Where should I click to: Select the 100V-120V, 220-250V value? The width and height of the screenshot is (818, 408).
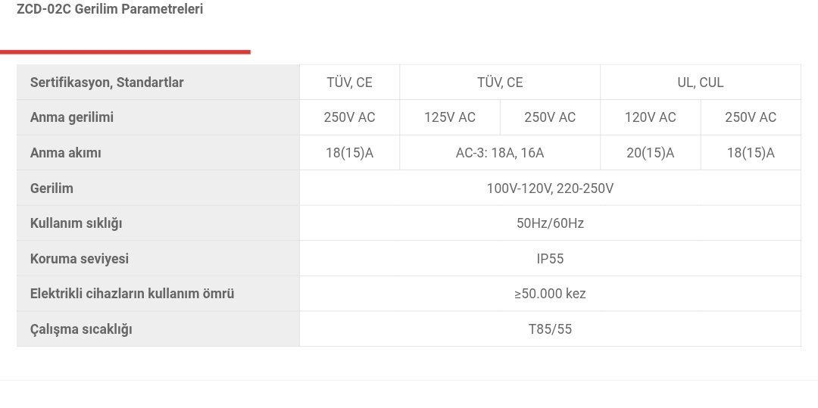(x=550, y=188)
